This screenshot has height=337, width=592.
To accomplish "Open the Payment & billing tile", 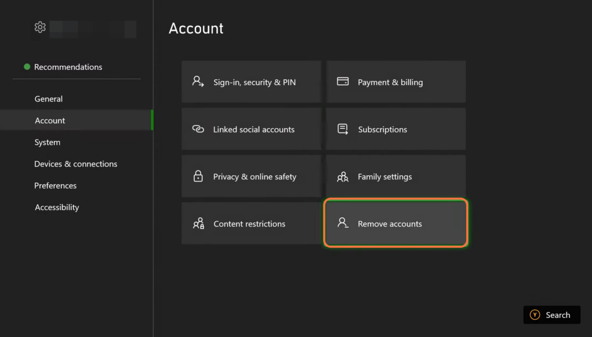I will 396,82.
